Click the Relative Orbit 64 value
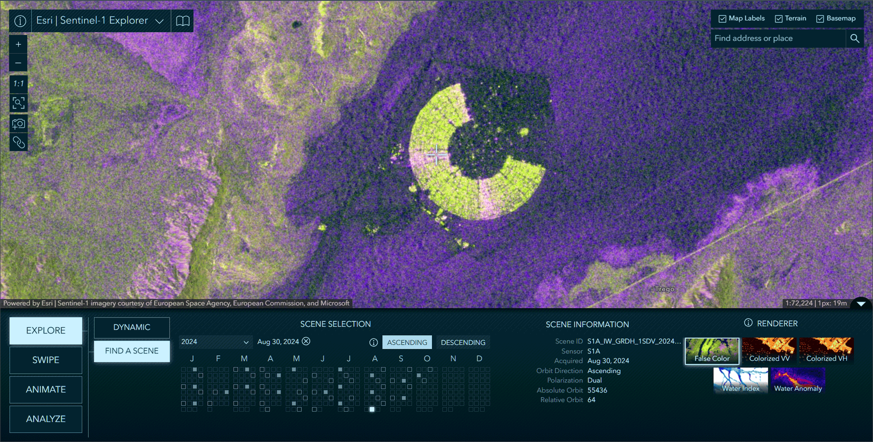This screenshot has height=442, width=873. click(591, 400)
